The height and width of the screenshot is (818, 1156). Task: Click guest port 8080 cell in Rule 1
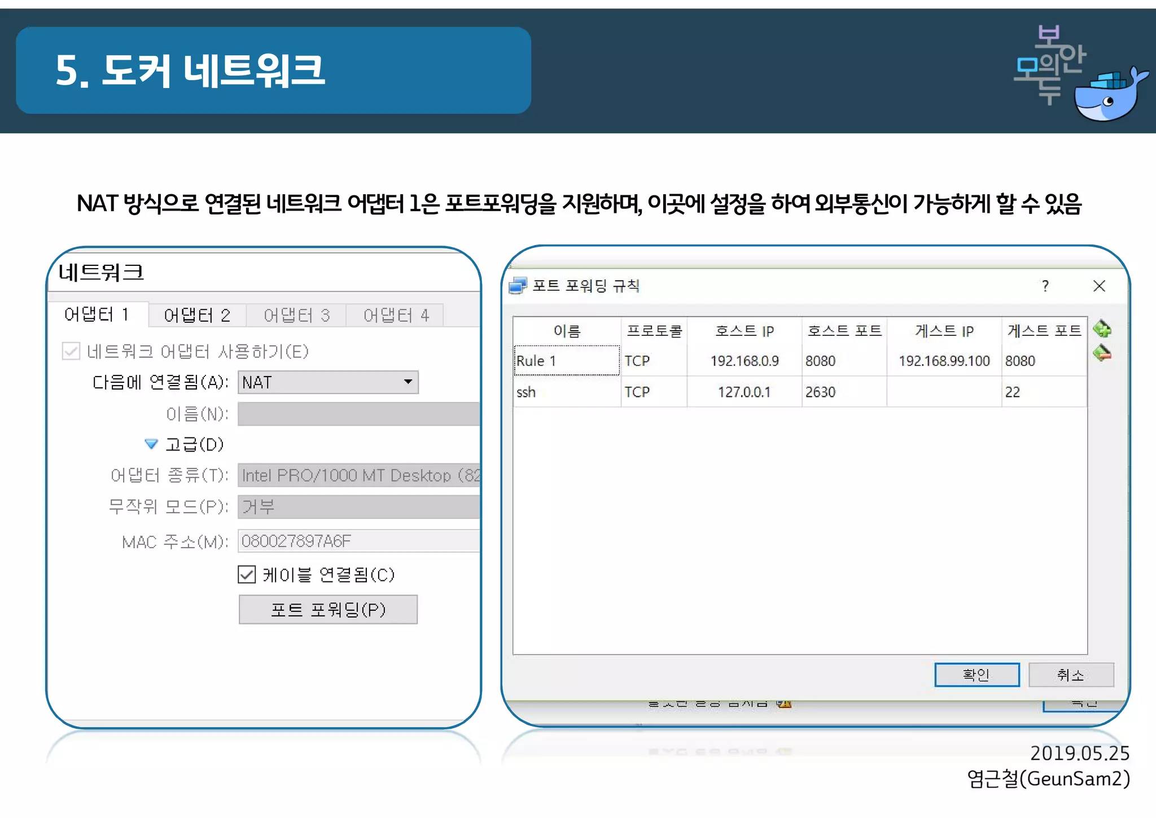coord(1044,360)
